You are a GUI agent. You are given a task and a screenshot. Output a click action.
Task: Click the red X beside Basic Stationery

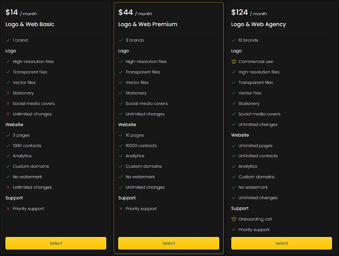click(8, 93)
